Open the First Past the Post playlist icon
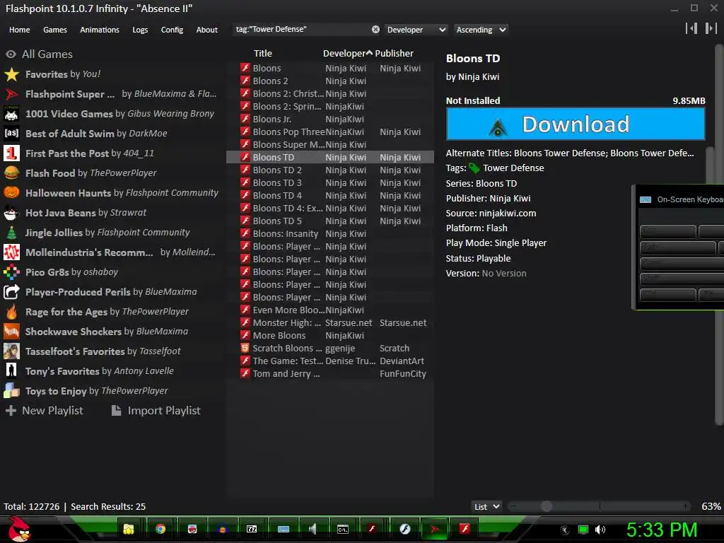This screenshot has height=543, width=724. point(11,153)
